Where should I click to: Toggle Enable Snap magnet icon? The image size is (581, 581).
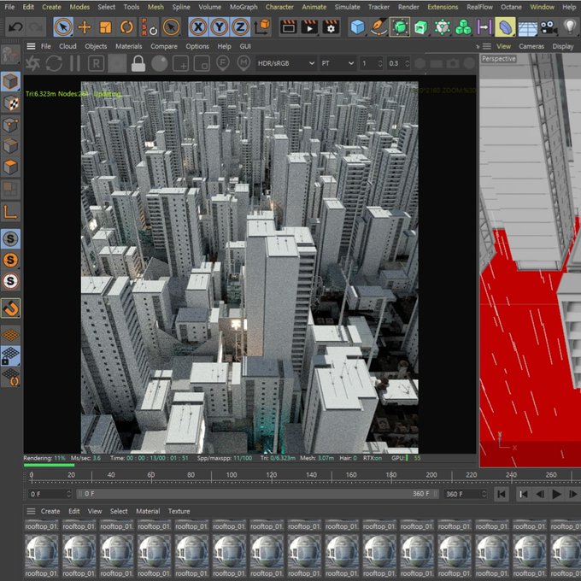point(10,308)
